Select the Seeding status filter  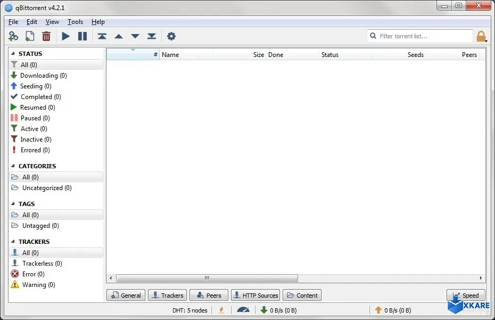pos(34,86)
